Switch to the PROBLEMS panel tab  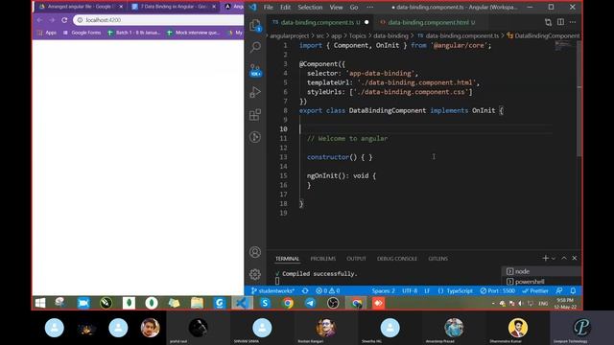323,259
